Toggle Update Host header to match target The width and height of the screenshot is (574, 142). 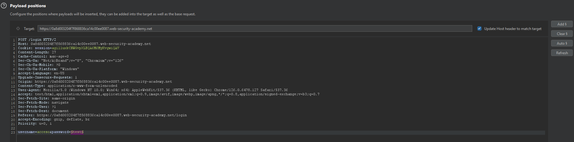tap(479, 29)
